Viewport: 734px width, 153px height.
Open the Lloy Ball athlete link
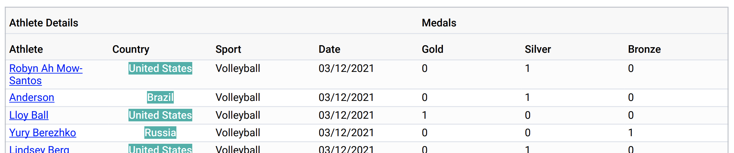[x=29, y=115]
